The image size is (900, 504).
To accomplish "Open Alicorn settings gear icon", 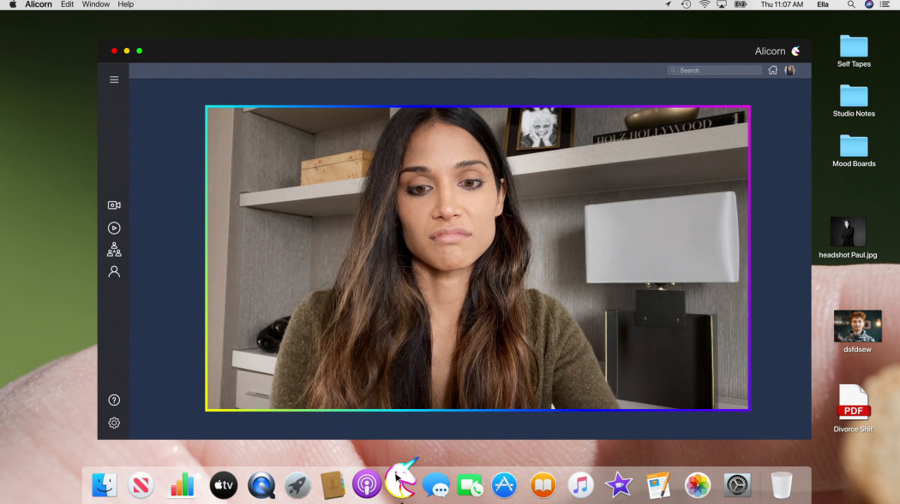I will 114,423.
